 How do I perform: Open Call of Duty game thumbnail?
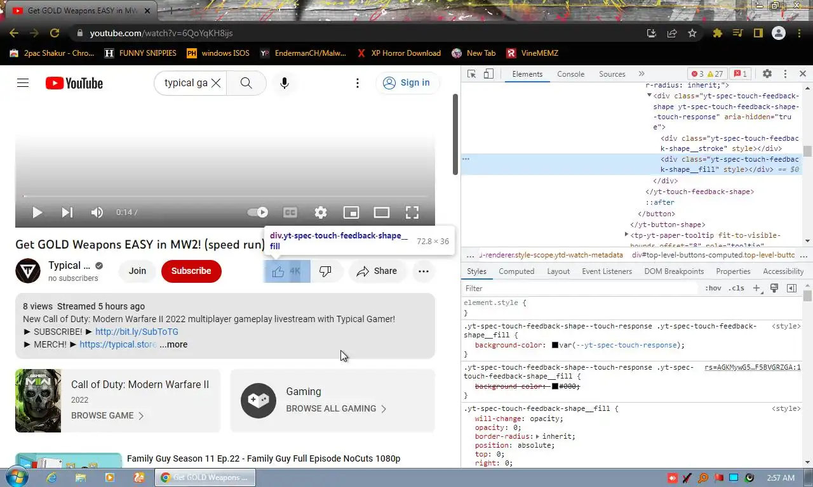[x=38, y=401]
